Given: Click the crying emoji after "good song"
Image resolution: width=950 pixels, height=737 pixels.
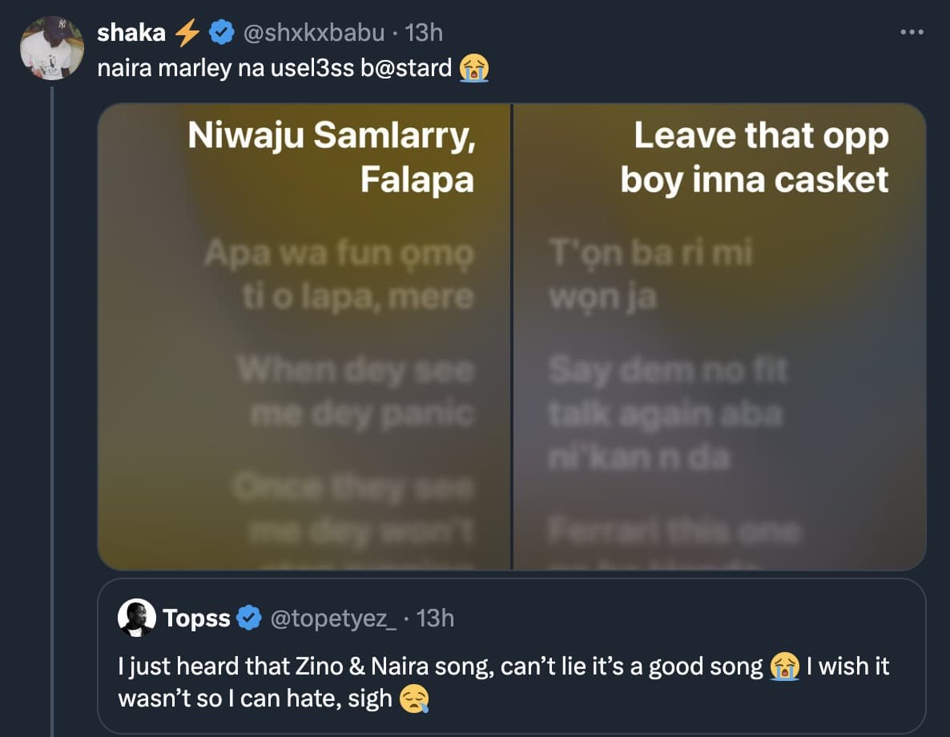Looking at the screenshot, I should click(785, 667).
